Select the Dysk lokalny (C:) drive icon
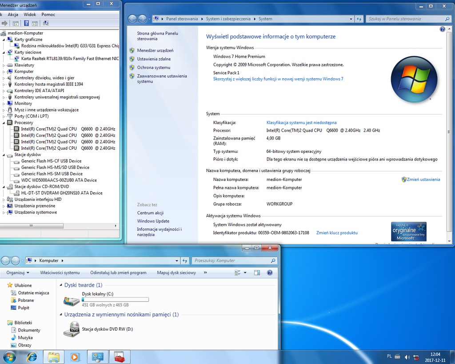The width and height of the screenshot is (455, 364). tap(72, 301)
